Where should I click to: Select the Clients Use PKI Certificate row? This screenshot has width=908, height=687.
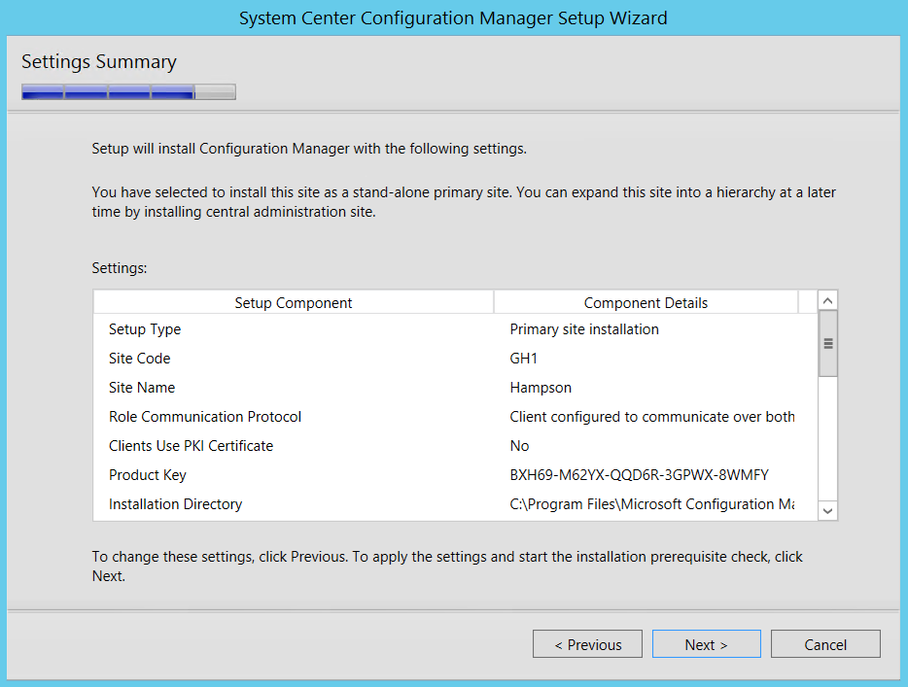(191, 446)
